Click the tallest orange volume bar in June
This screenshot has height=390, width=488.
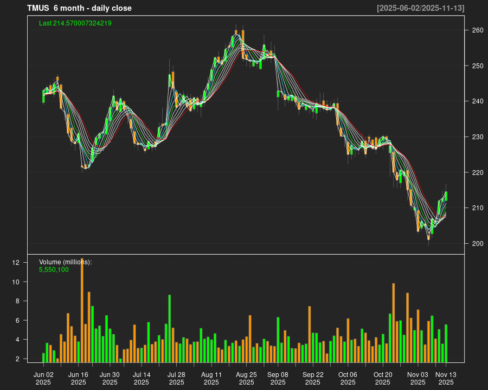point(82,311)
